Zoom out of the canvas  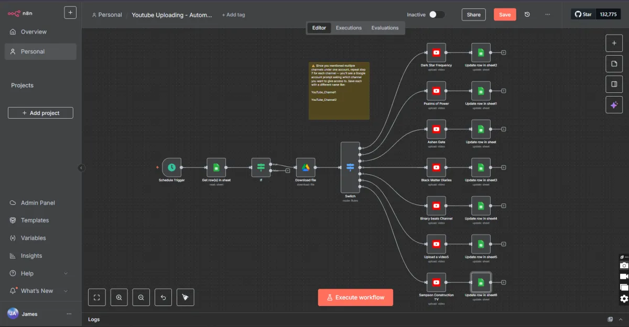click(x=141, y=297)
